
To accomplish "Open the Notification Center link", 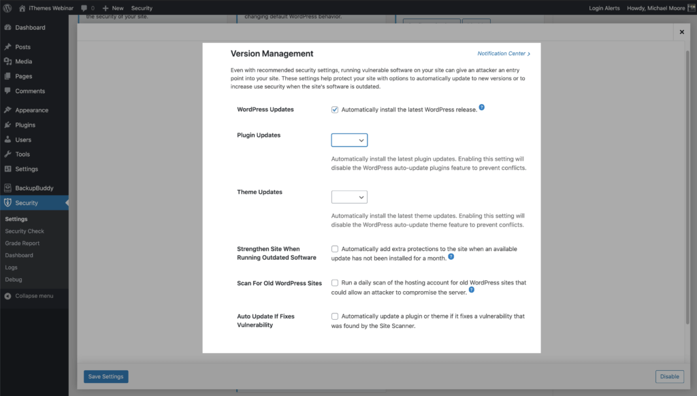I will pyautogui.click(x=504, y=53).
